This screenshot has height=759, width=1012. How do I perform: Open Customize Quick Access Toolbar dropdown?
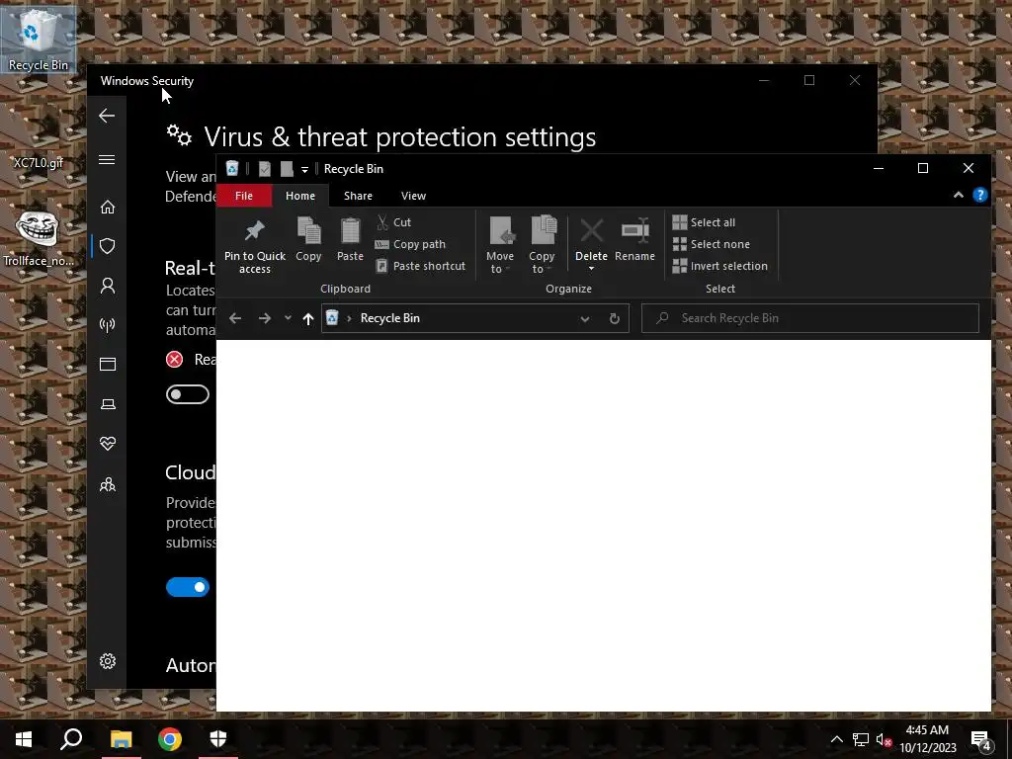pos(304,170)
